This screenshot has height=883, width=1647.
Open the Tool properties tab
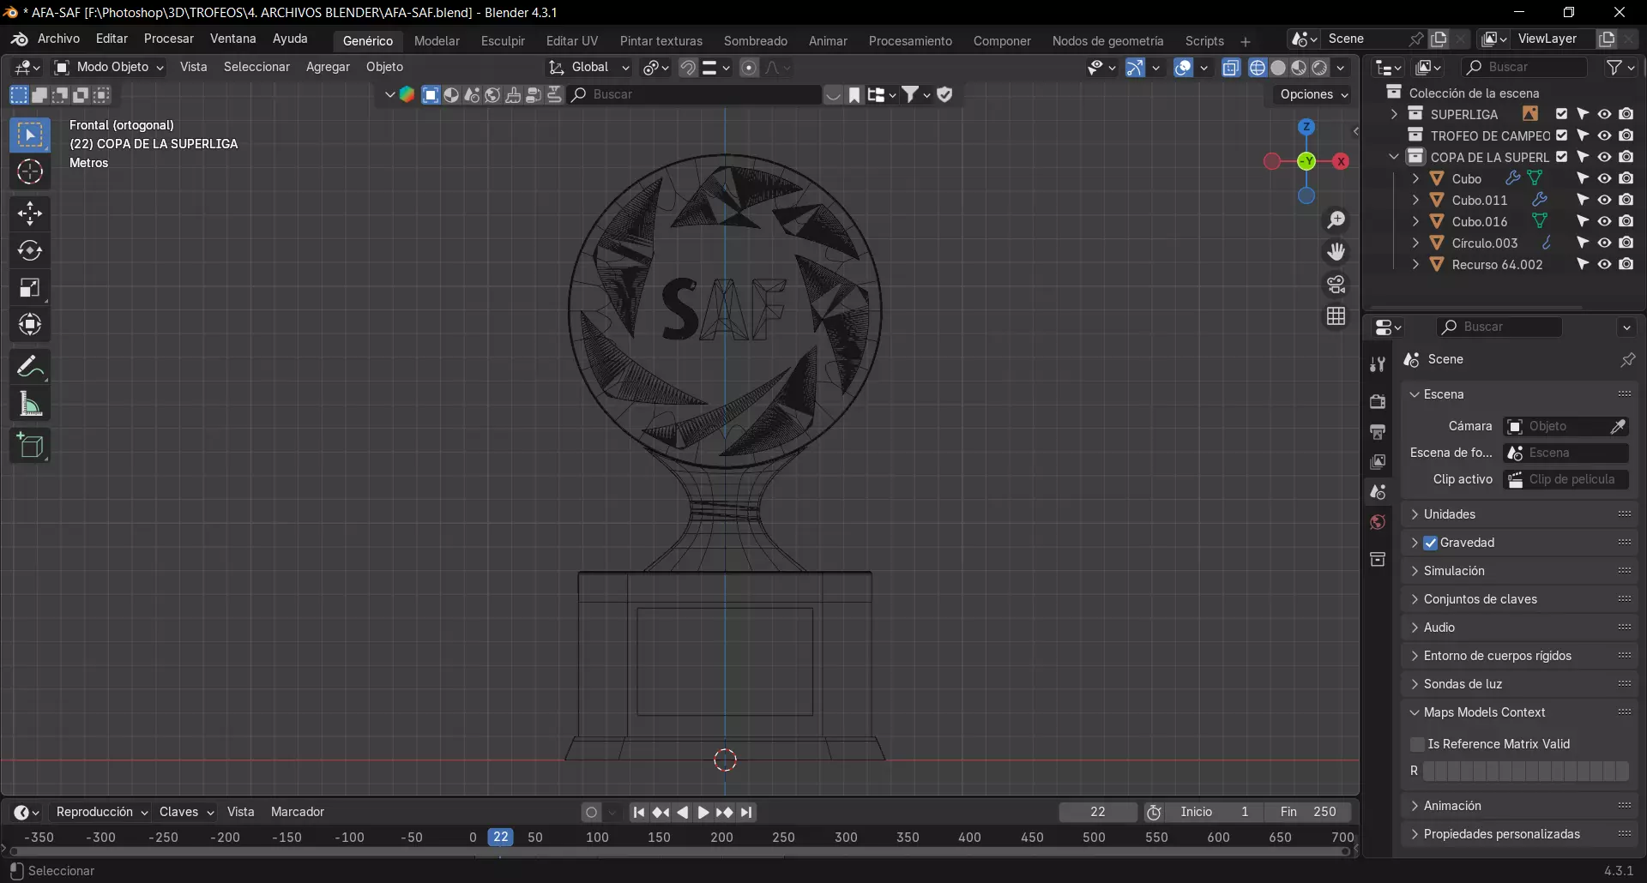tap(1378, 365)
